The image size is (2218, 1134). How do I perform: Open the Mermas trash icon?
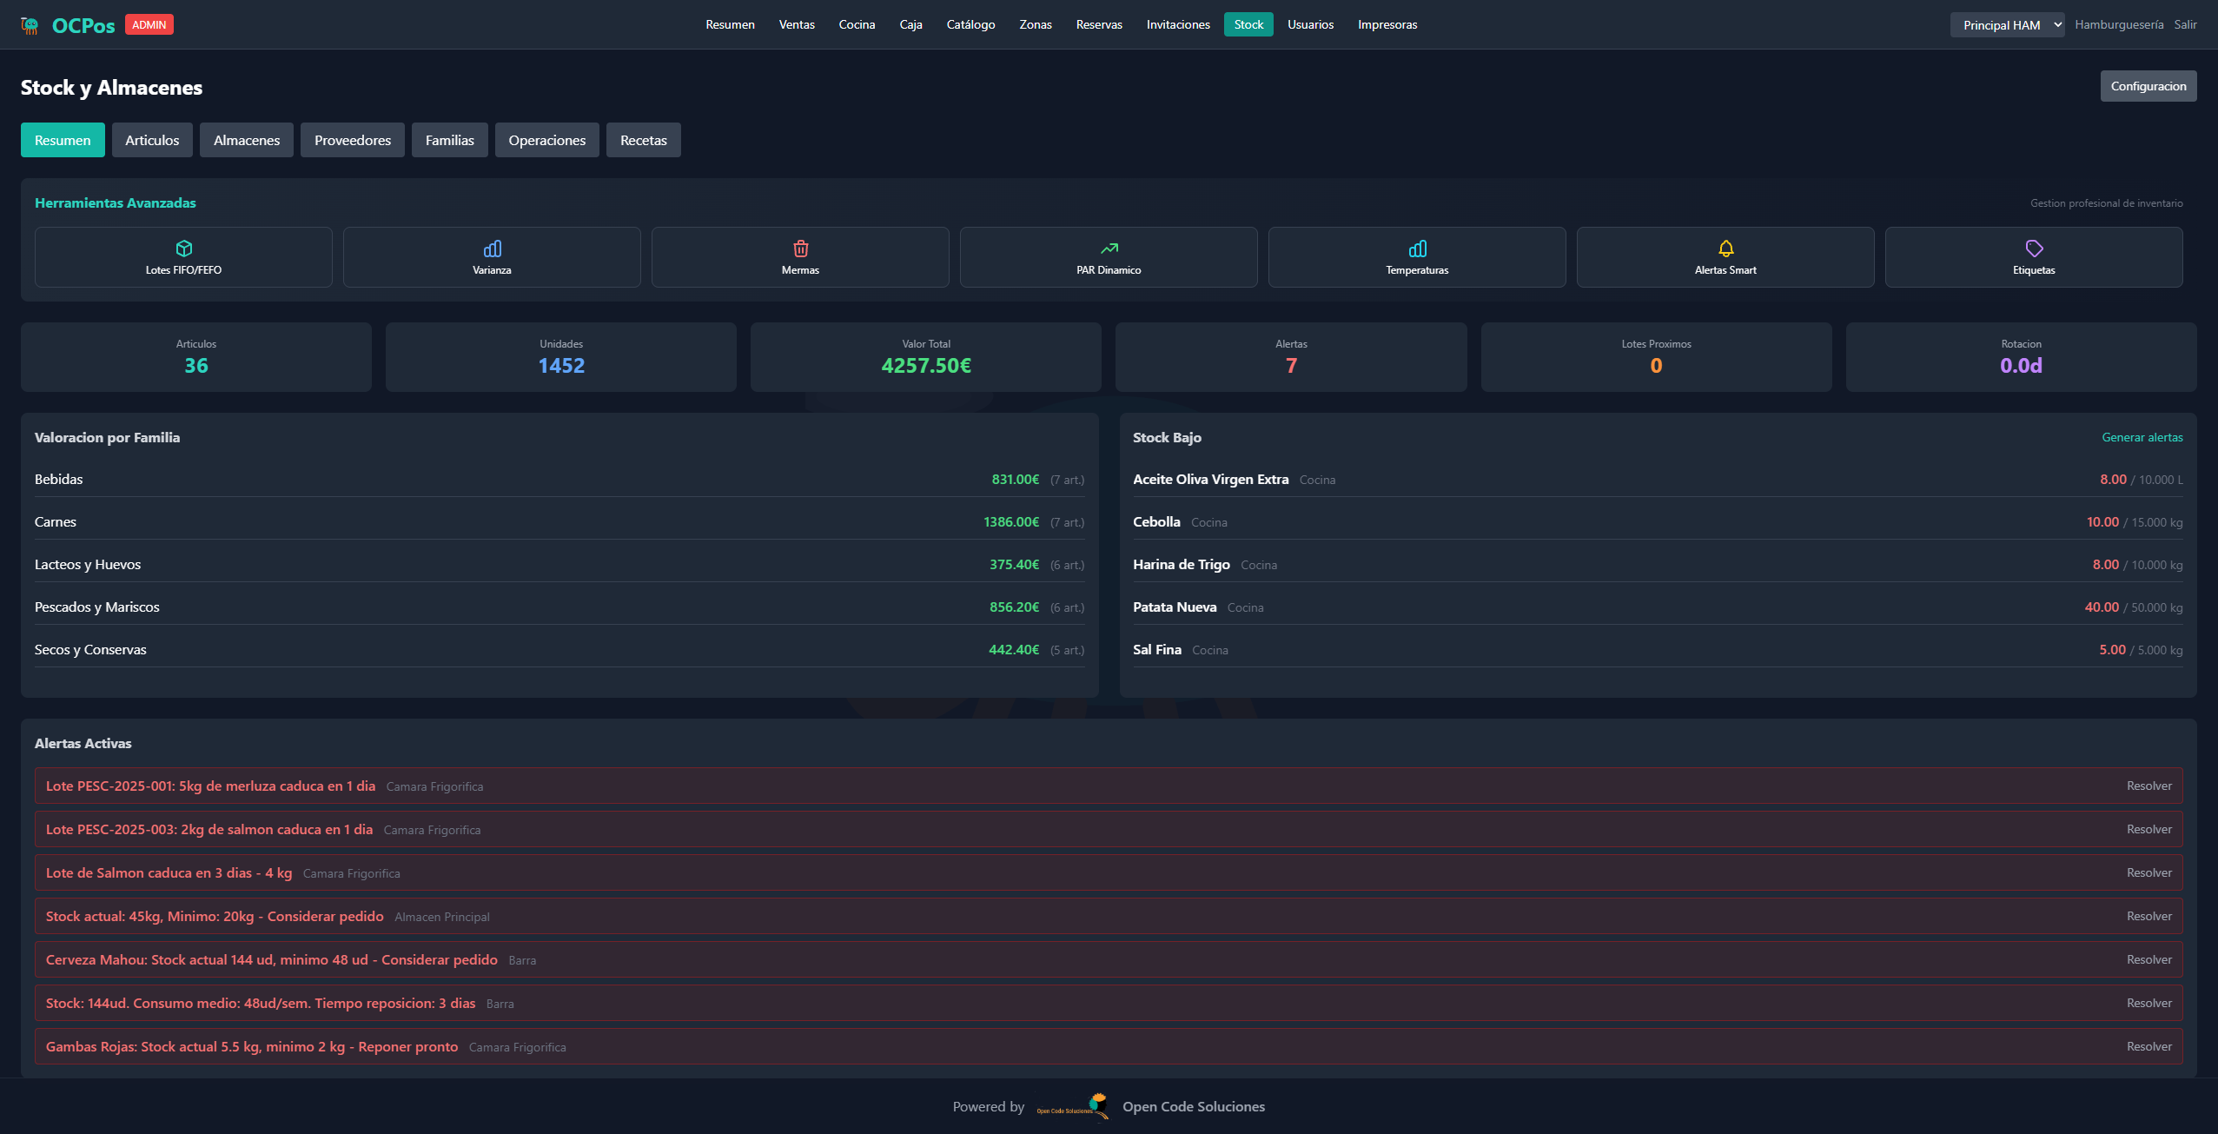[800, 249]
